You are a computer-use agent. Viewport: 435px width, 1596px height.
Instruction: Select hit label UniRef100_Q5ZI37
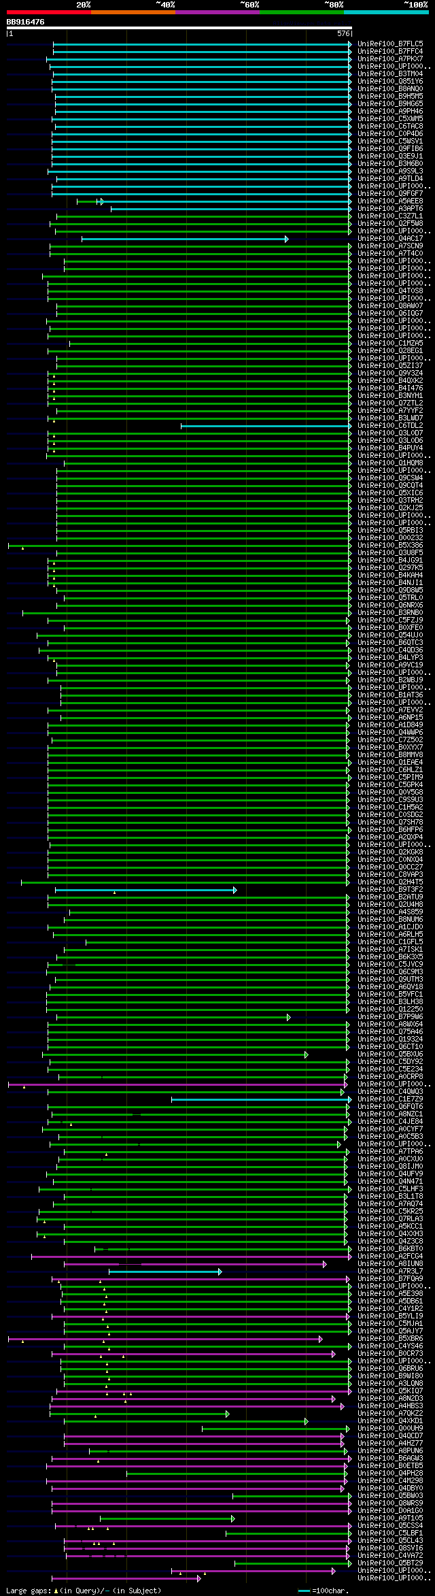tap(390, 366)
